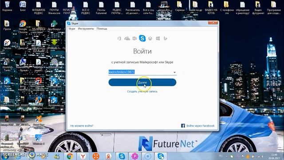Image resolution: width=284 pixels, height=160 pixels.
Task: Open the Видео футуренет folder
Action: point(258,8)
